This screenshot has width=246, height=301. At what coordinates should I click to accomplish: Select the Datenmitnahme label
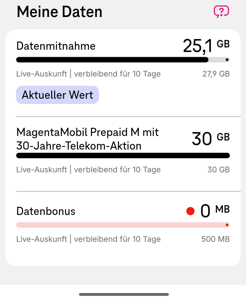click(56, 46)
